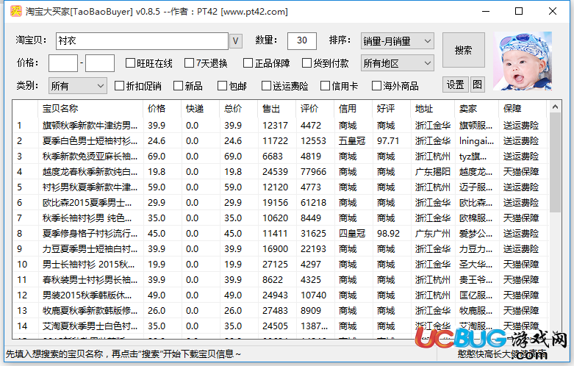This screenshot has height=366, width=574.
Task: Click the 淘宝贝 search keyword field
Action: point(142,41)
